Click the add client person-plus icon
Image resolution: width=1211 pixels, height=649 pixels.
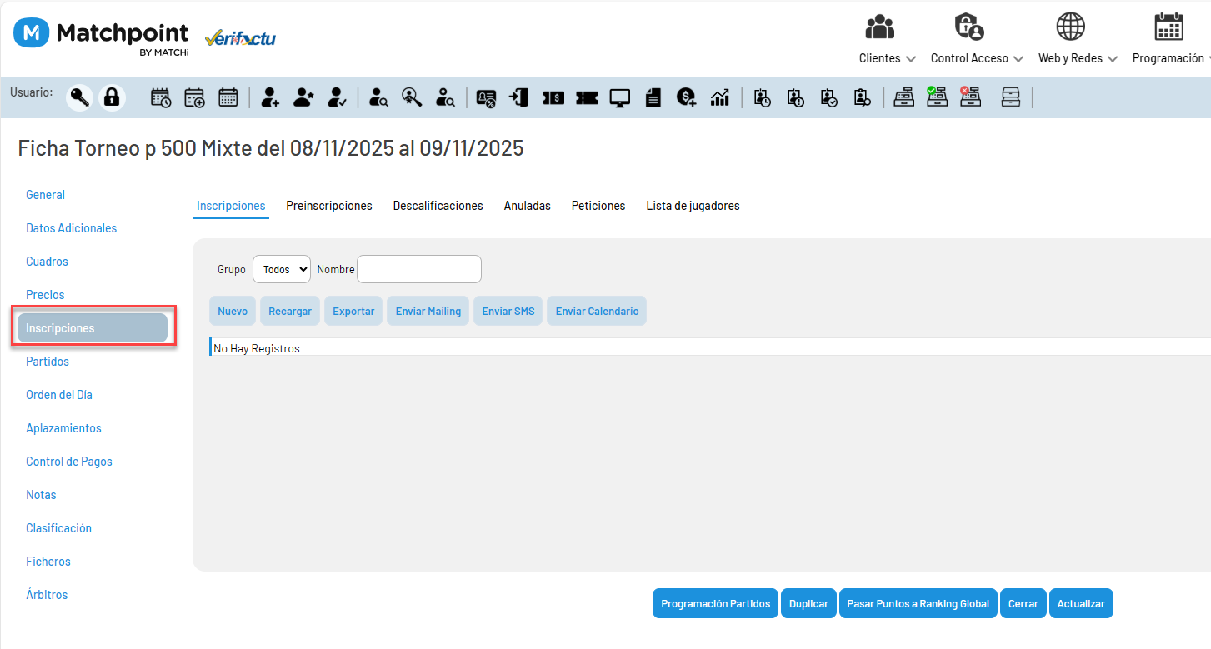[x=269, y=97]
